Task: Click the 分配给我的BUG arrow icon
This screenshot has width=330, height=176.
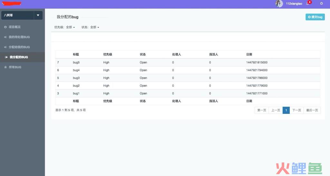Action: [x=5, y=47]
